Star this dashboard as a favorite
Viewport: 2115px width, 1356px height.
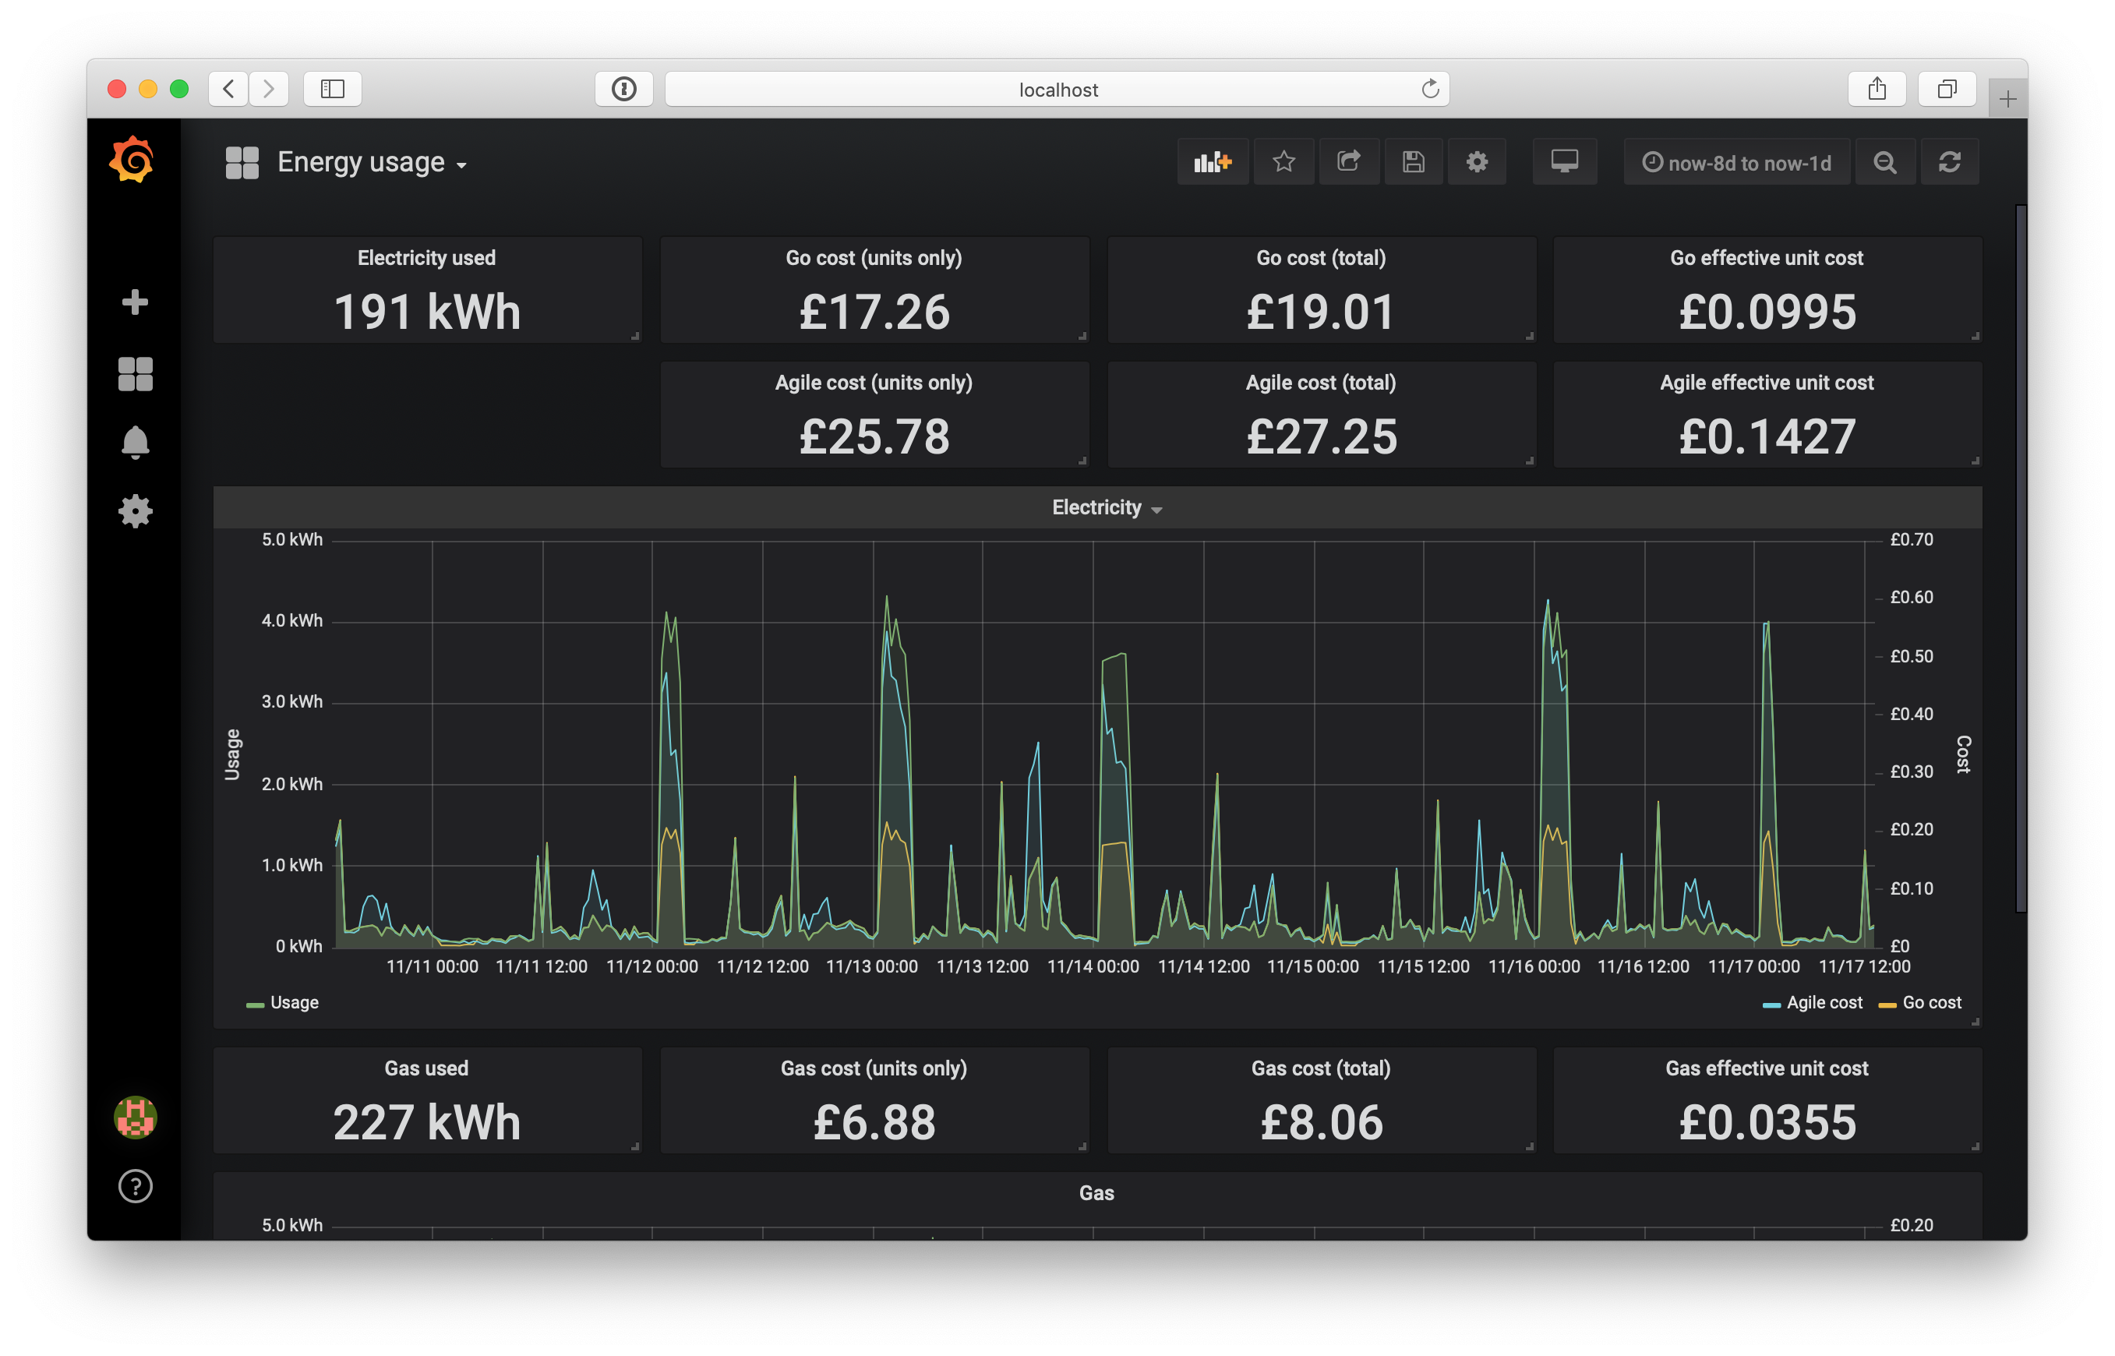pos(1283,162)
